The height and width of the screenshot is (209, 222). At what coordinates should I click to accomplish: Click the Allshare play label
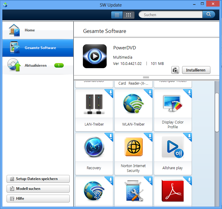[x=173, y=168]
